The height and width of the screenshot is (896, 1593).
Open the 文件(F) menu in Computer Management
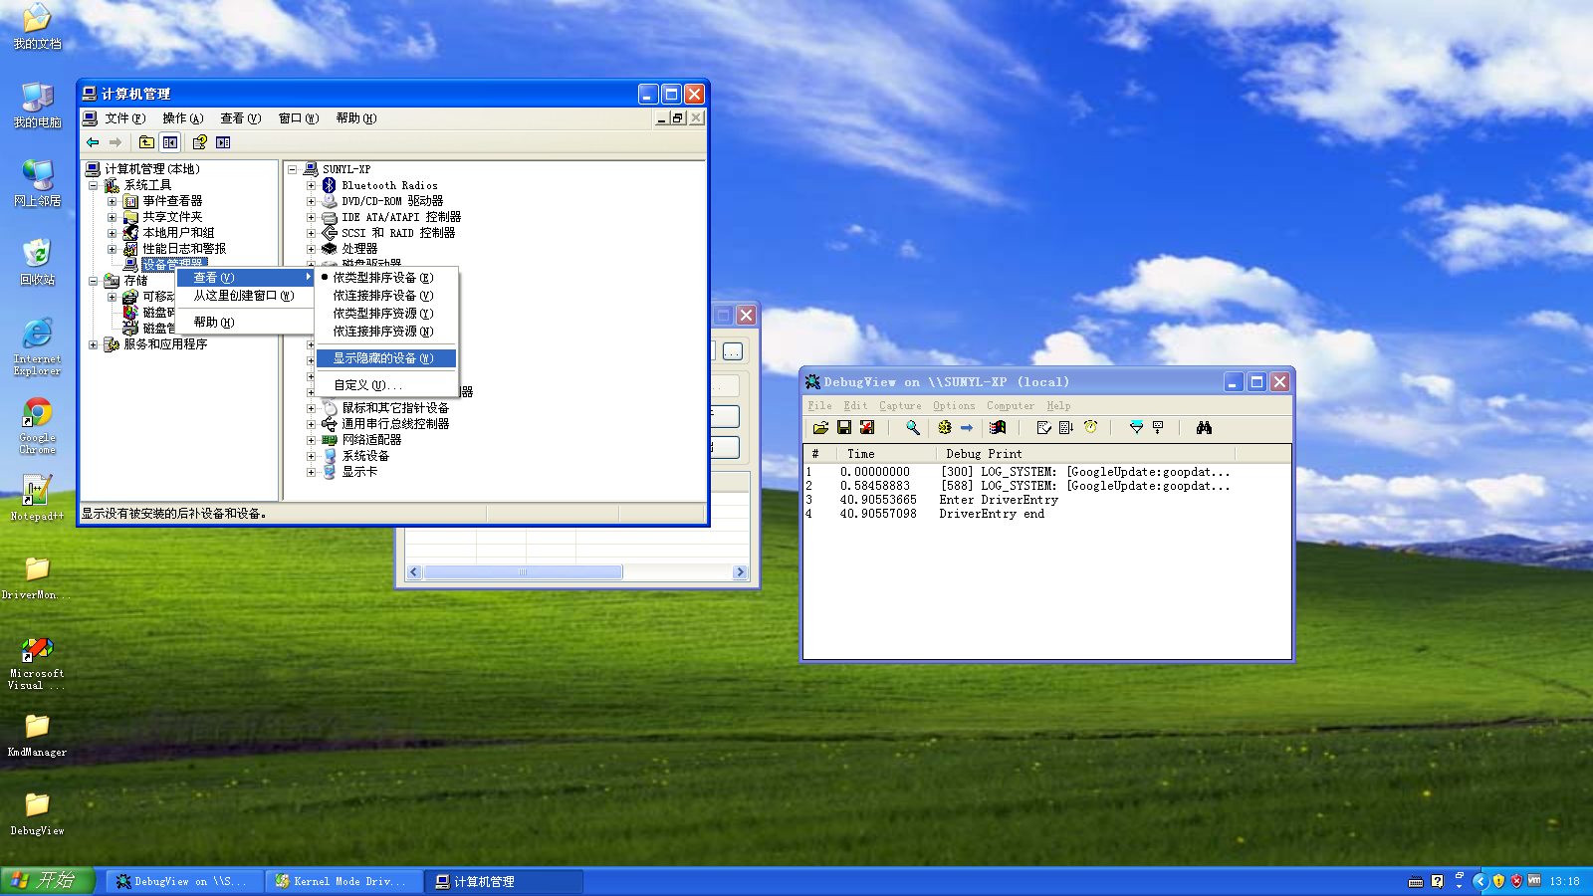click(125, 118)
